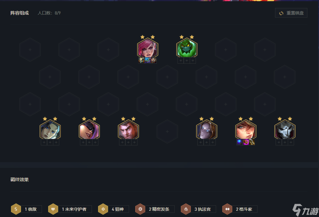Image resolution: width=319 pixels, height=217 pixels.
Task: Click Vi's equipped item icons
Action: pos(147,60)
